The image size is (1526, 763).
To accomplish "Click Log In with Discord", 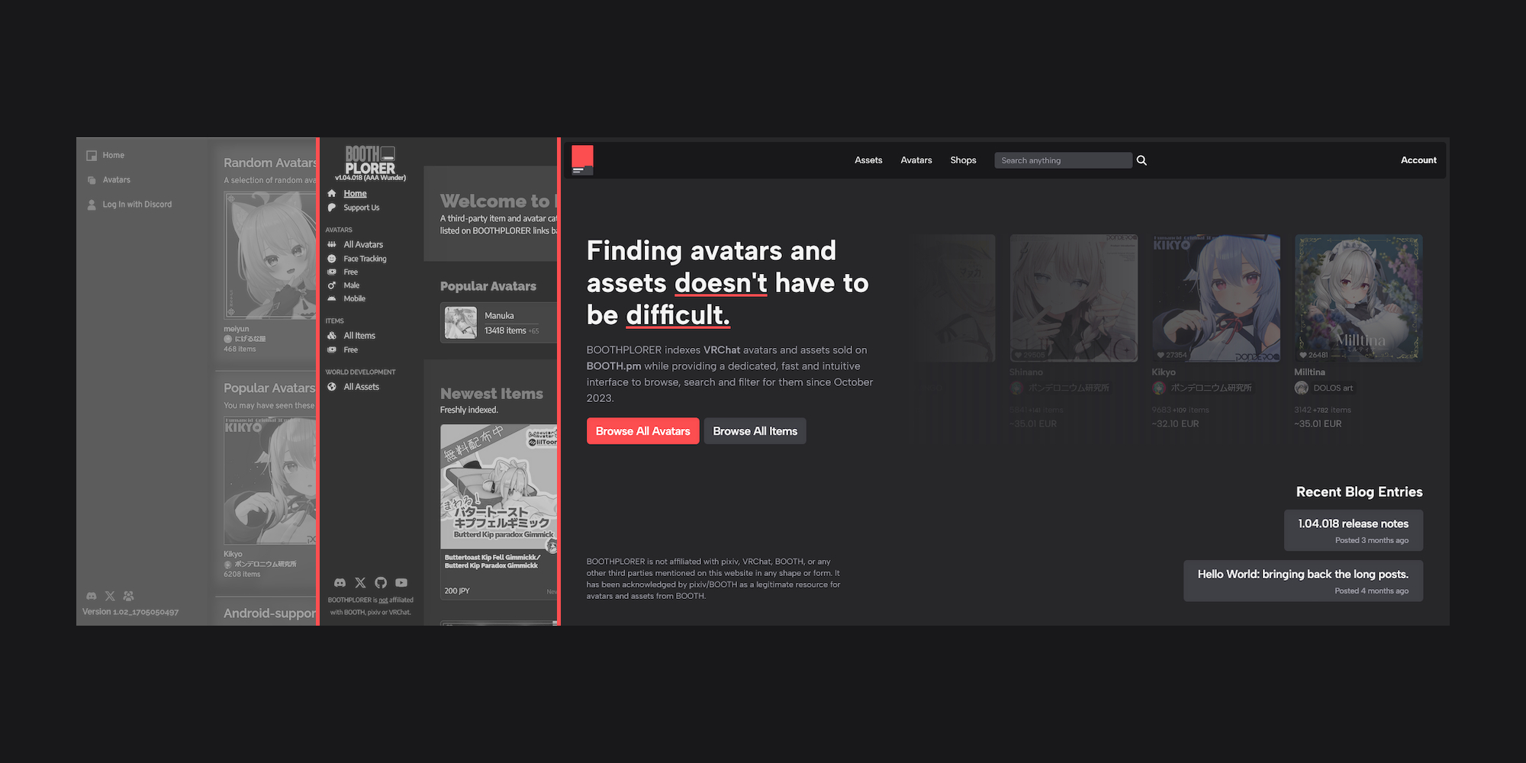I will tap(137, 204).
